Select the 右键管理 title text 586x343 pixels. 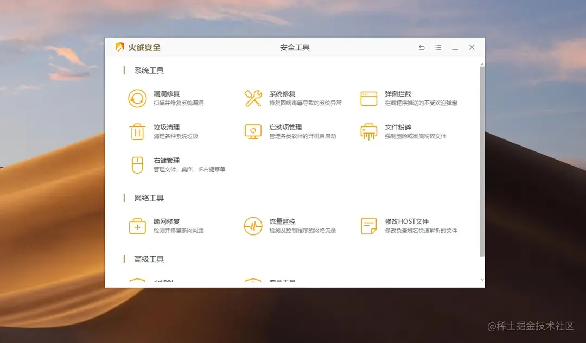point(167,160)
